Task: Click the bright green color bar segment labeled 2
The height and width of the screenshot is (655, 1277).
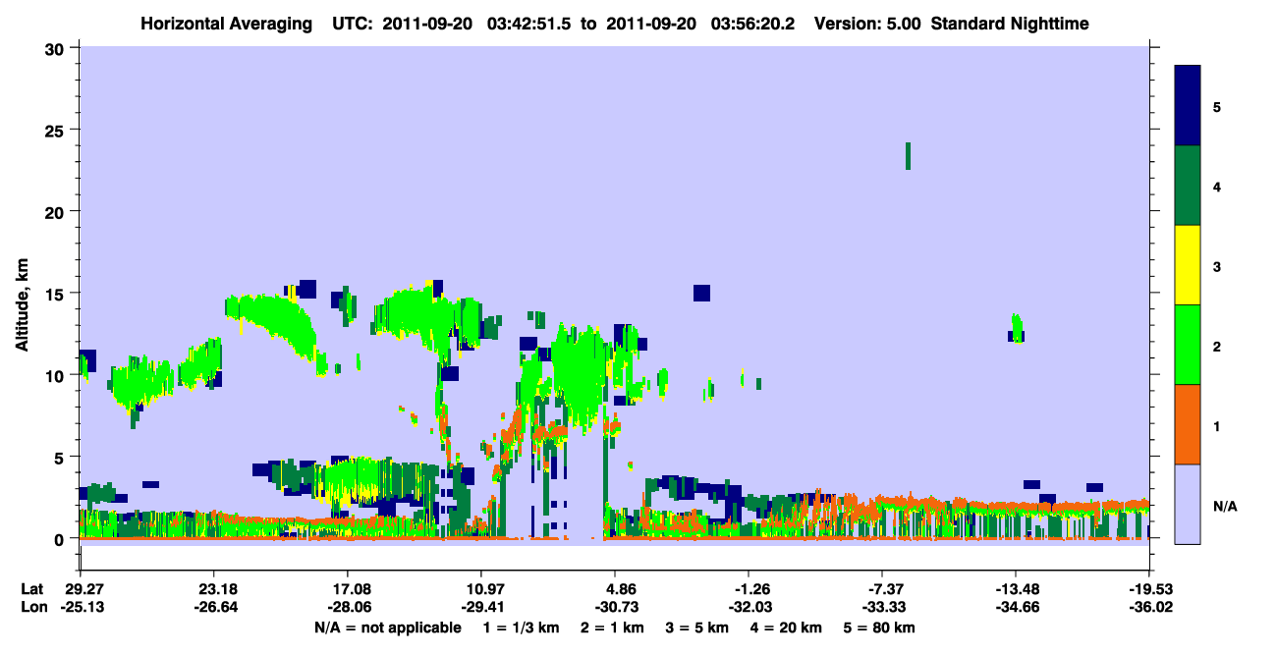Action: pos(1188,344)
